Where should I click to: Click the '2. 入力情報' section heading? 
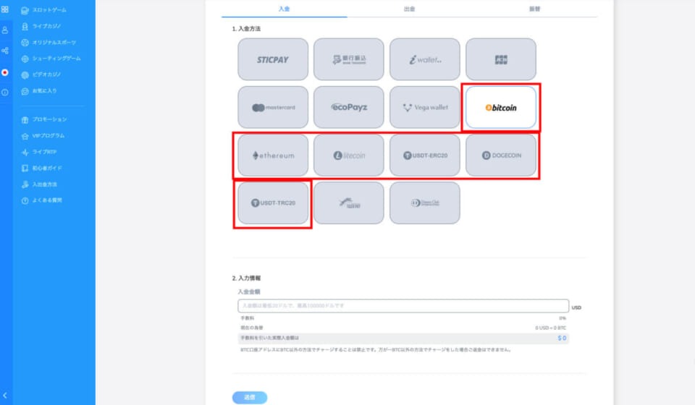coord(246,278)
